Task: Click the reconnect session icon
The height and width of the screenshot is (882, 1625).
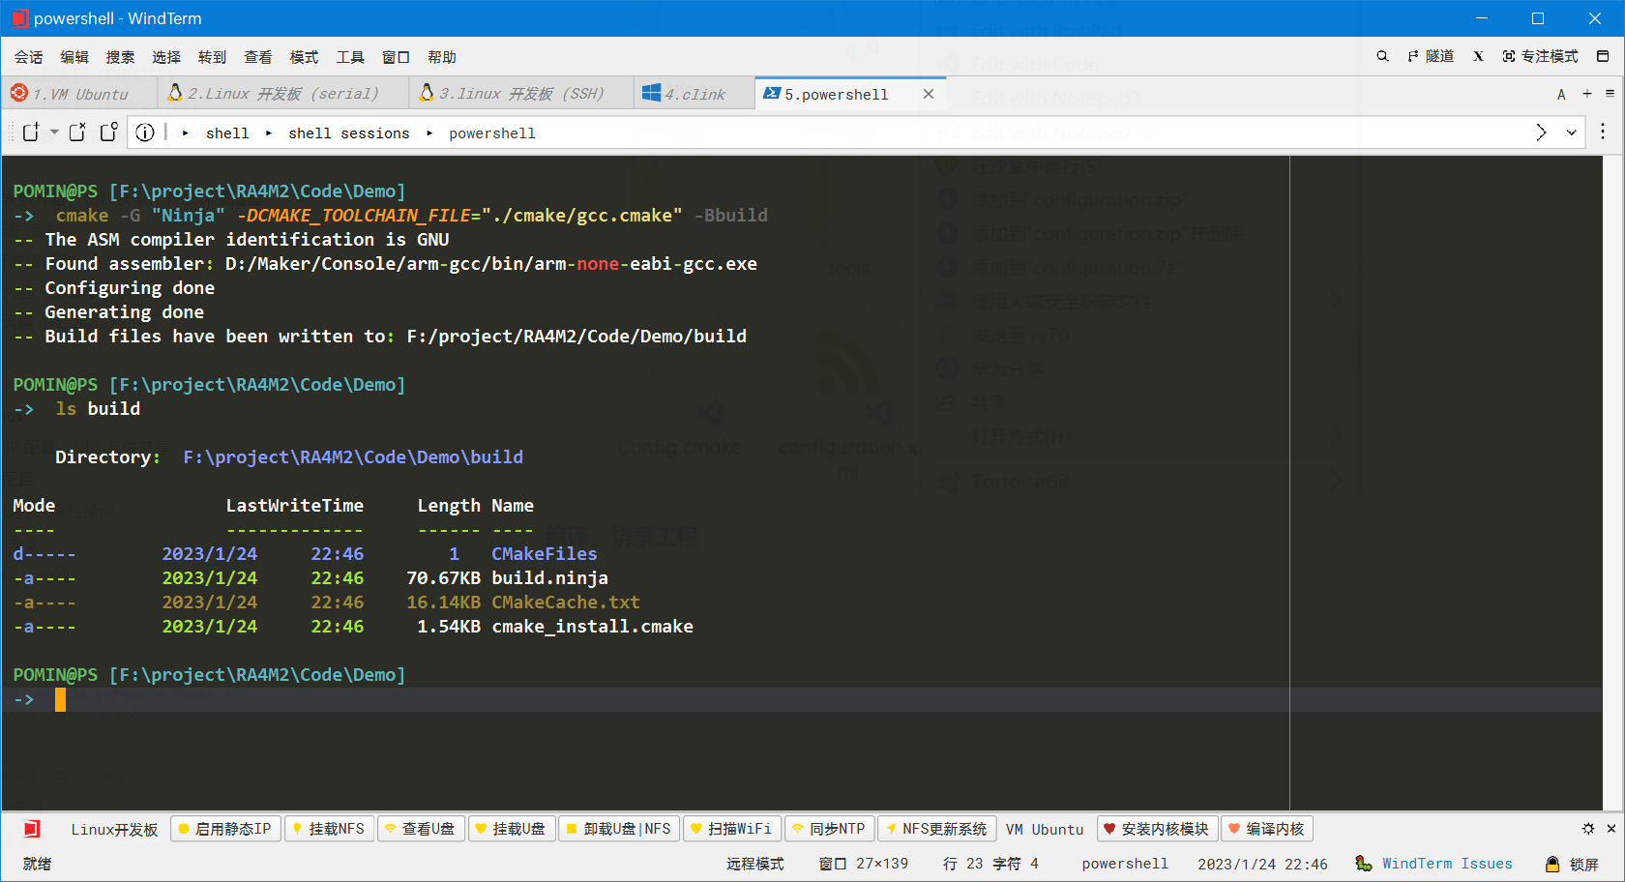Action: [108, 132]
